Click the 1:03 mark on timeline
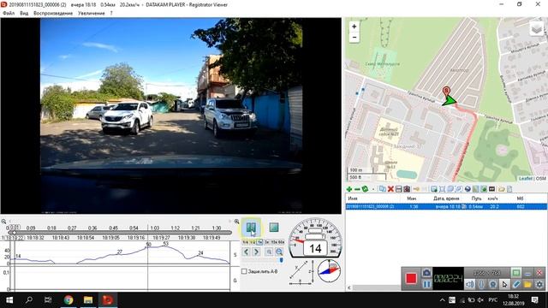The height and width of the screenshot is (308, 548). click(155, 228)
